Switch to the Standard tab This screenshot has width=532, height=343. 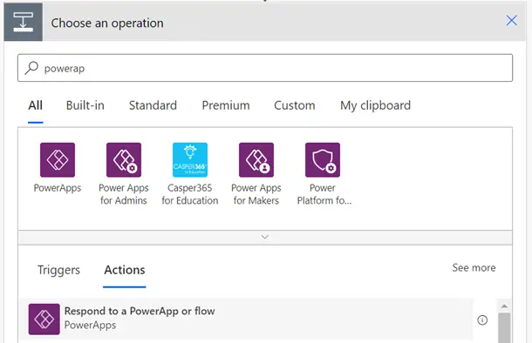click(153, 105)
